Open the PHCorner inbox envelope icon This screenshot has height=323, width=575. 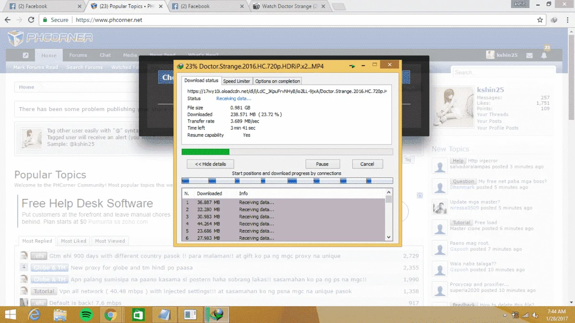pos(529,55)
